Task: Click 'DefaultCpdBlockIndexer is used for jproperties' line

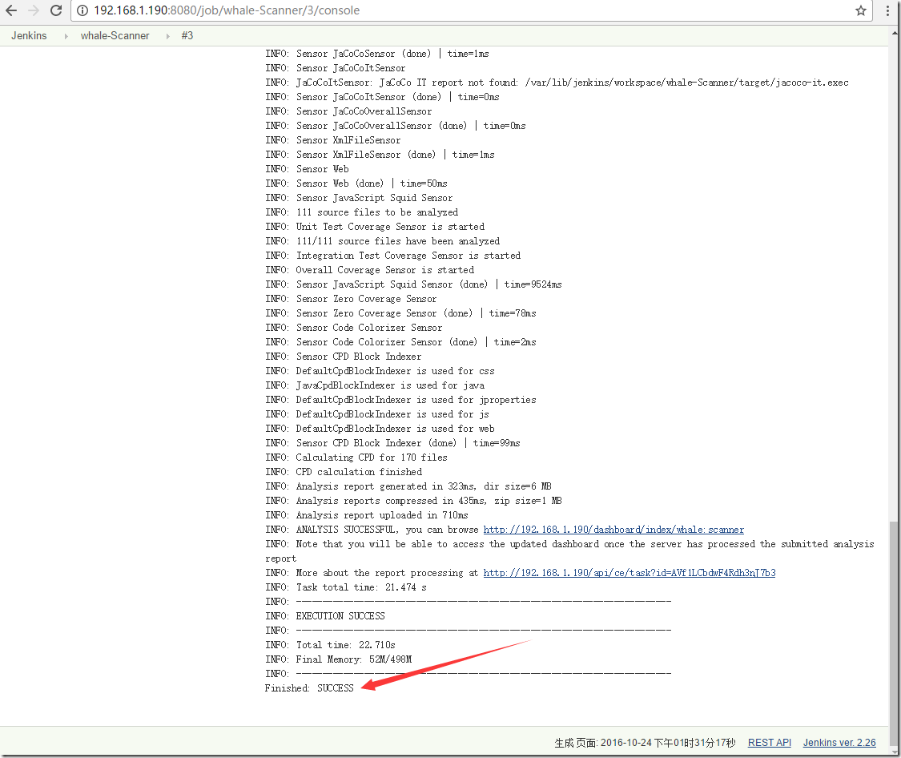Action: coord(400,400)
